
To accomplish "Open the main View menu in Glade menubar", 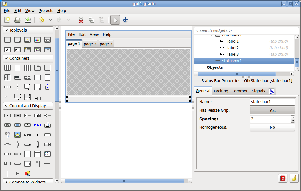I will 30,11.
